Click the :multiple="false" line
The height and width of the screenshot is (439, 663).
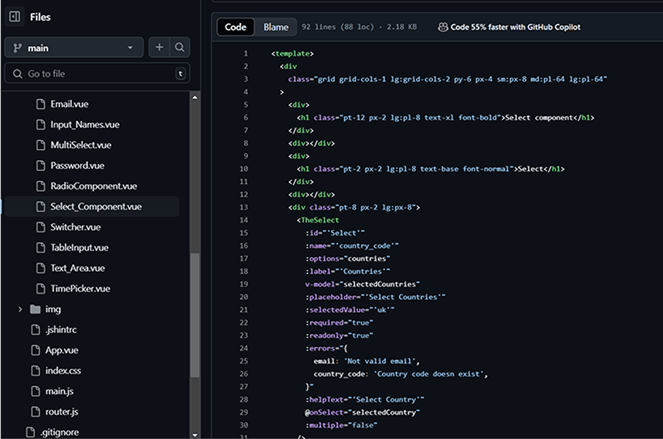click(x=341, y=425)
